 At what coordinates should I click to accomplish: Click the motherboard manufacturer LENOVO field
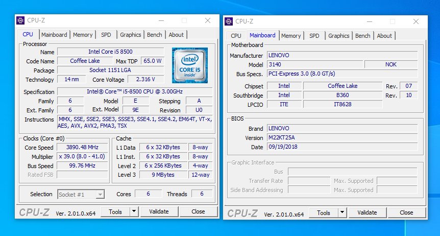pos(342,55)
